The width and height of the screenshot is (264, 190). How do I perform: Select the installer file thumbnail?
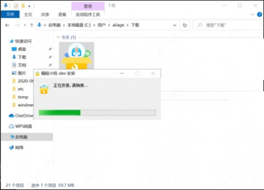(x=77, y=56)
